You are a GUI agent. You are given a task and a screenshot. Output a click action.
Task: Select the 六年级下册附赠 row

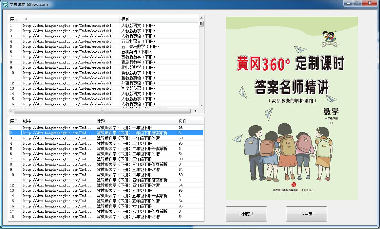pyautogui.click(x=106, y=217)
